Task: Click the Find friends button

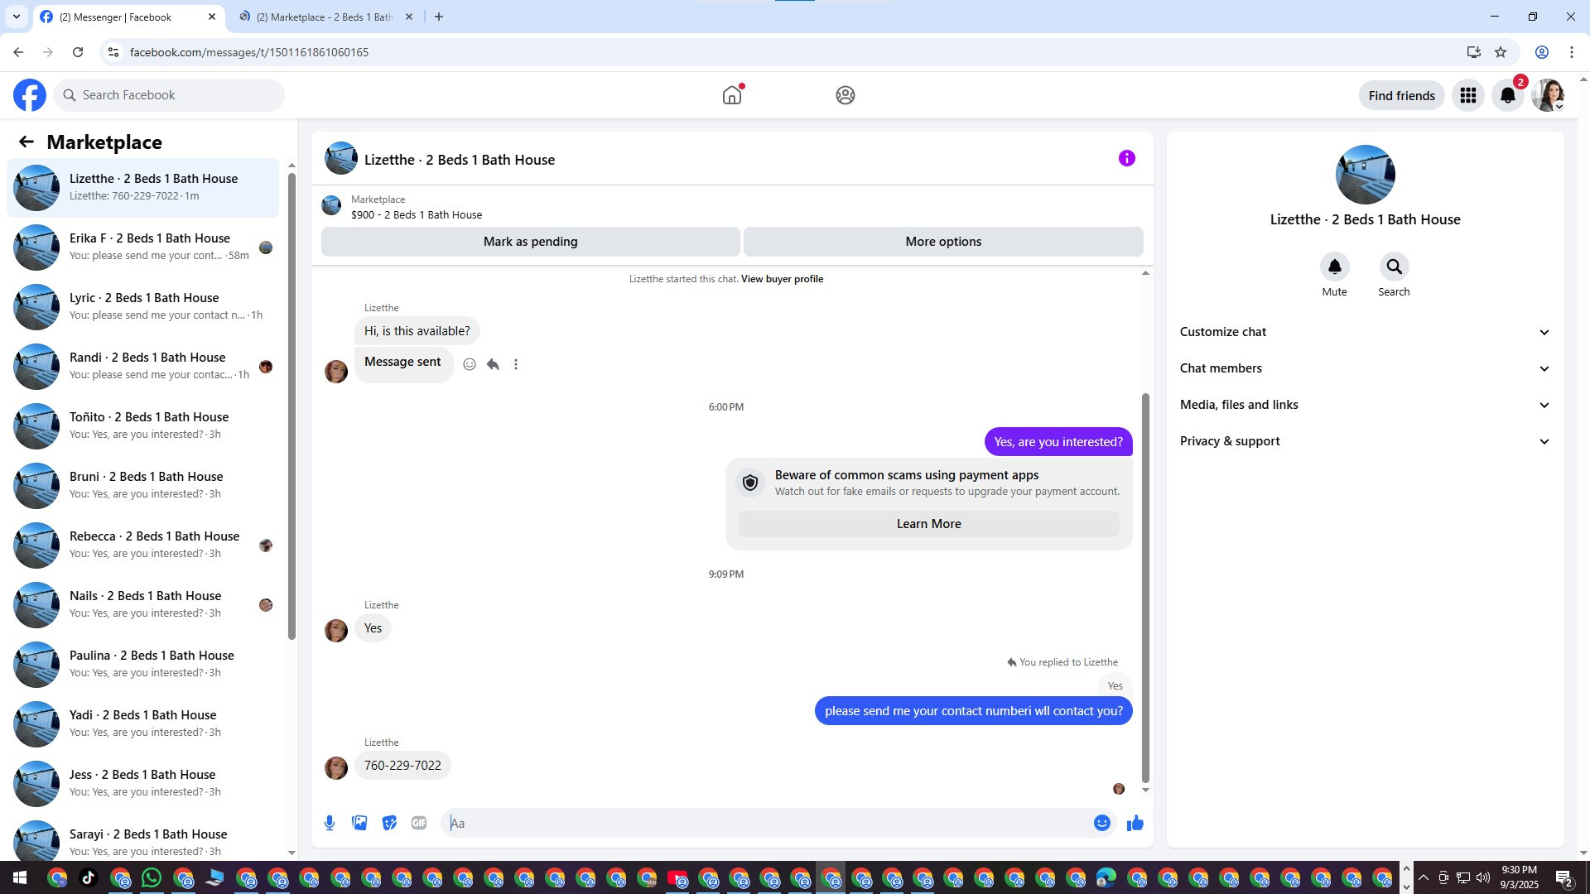Action: tap(1401, 96)
